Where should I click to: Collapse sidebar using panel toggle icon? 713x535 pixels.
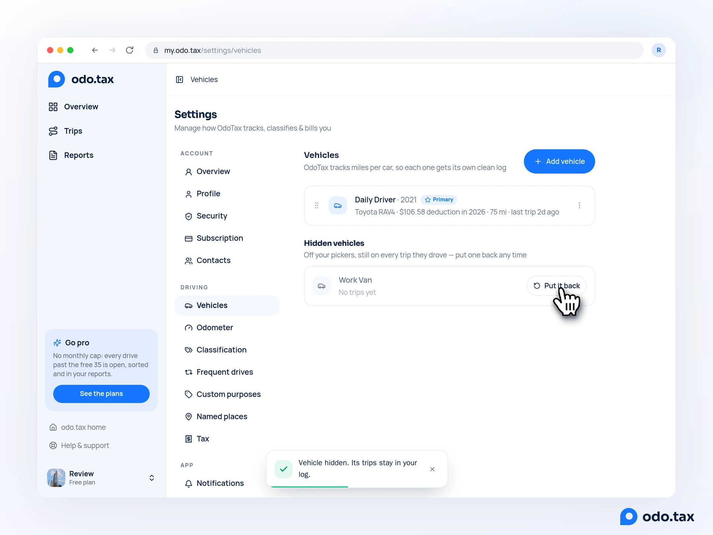pyautogui.click(x=180, y=80)
